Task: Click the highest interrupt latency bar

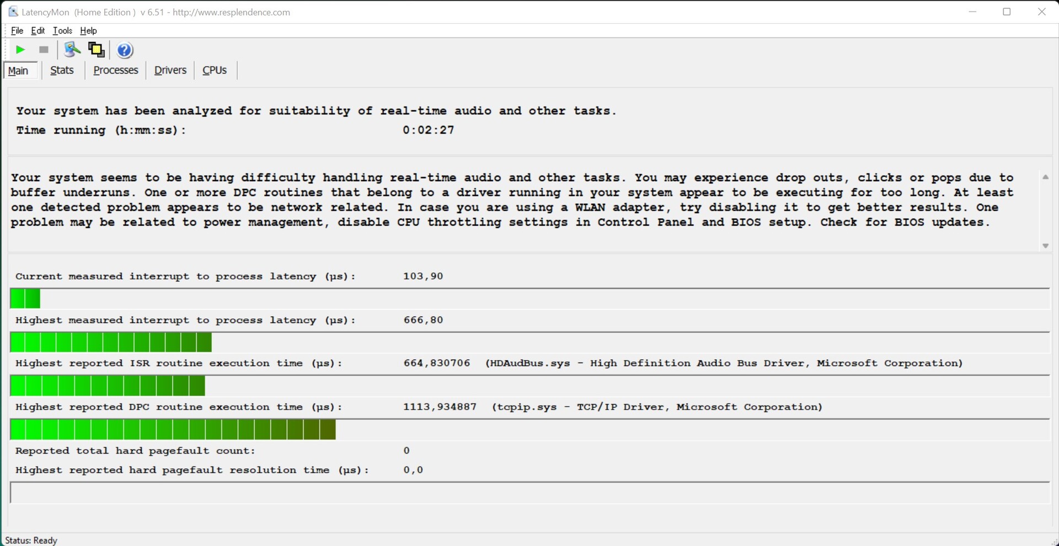Action: click(529, 342)
